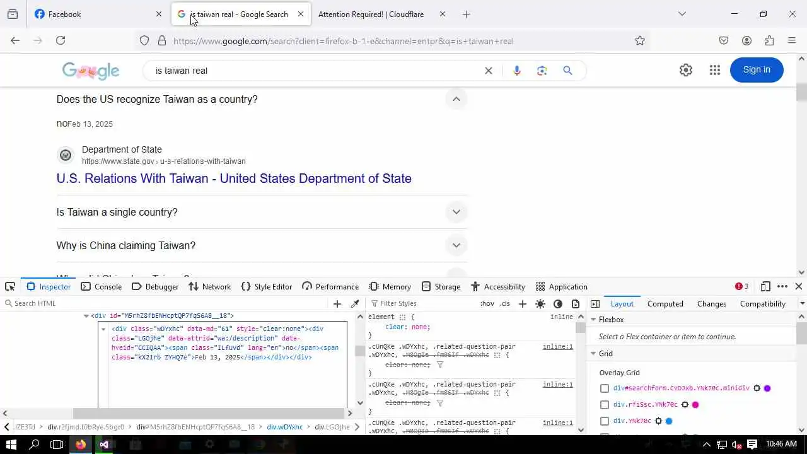This screenshot has width=807, height=454.
Task: Collapse the Grid section in Layout
Action: pyautogui.click(x=593, y=354)
